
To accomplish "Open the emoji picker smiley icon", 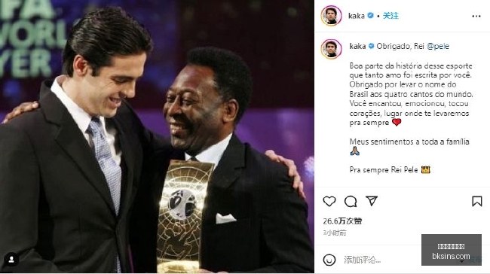I will tap(329, 260).
